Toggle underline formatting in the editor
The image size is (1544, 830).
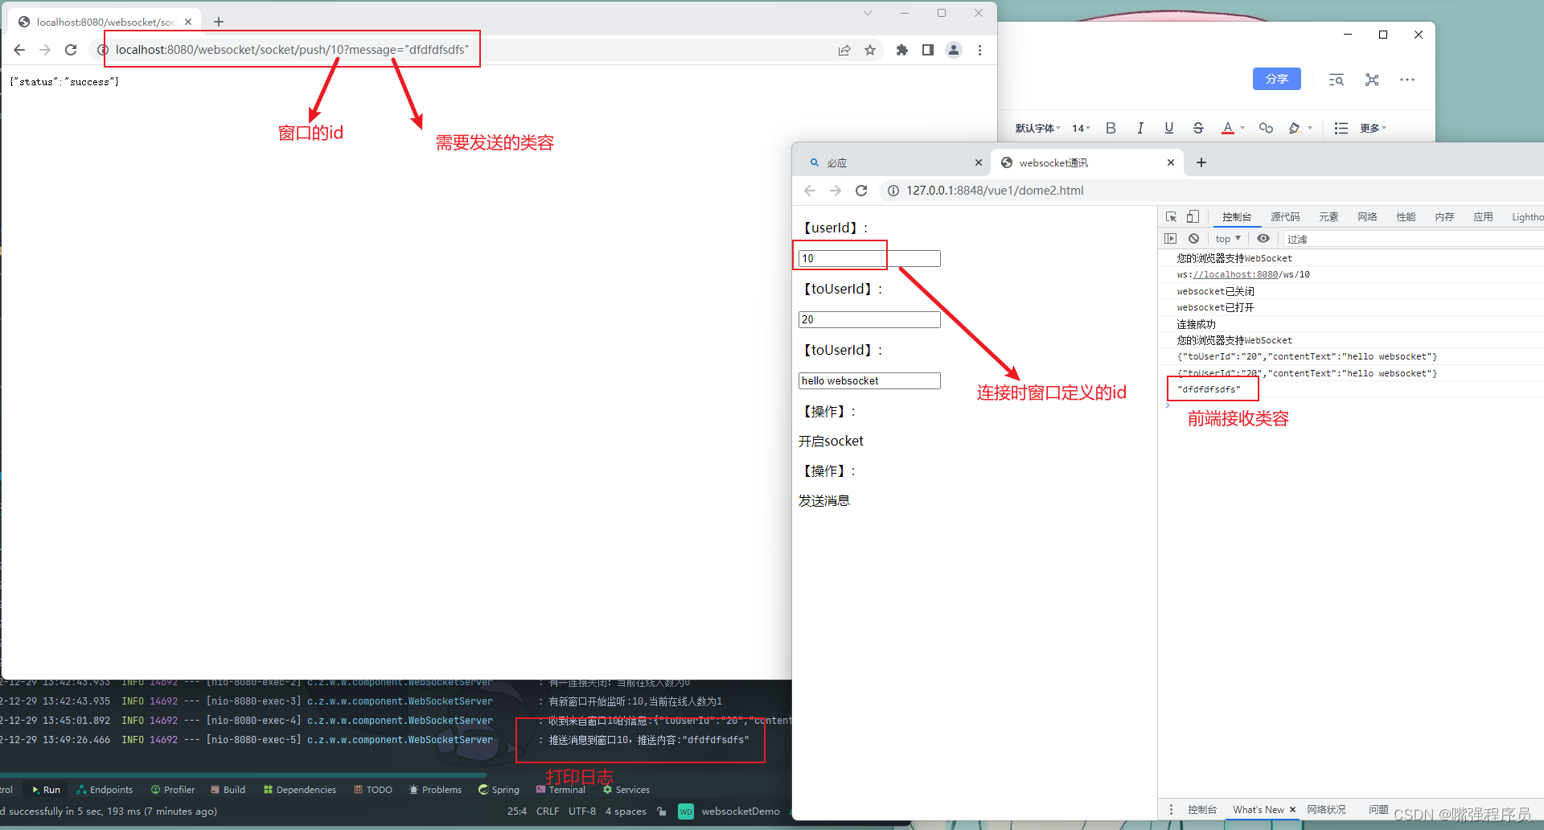pyautogui.click(x=1169, y=128)
